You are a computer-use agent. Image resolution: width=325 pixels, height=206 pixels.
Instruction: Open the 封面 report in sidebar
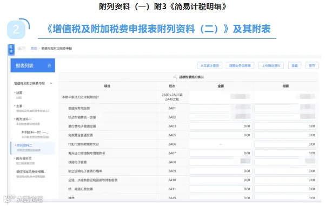coord(19,93)
